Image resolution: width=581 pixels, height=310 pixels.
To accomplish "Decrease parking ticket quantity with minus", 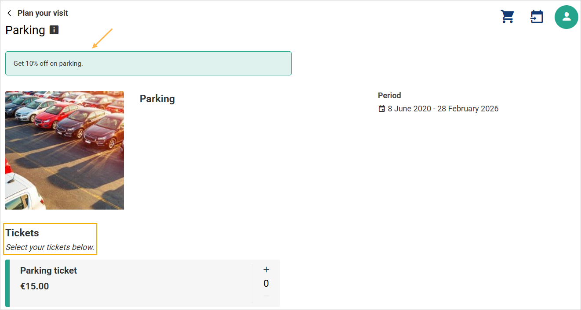I will coord(266,296).
